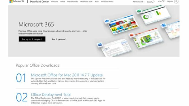This screenshot has height=106, width=189.
Task: Open the Xbox menu item
Action: pyautogui.click(x=97, y=2)
